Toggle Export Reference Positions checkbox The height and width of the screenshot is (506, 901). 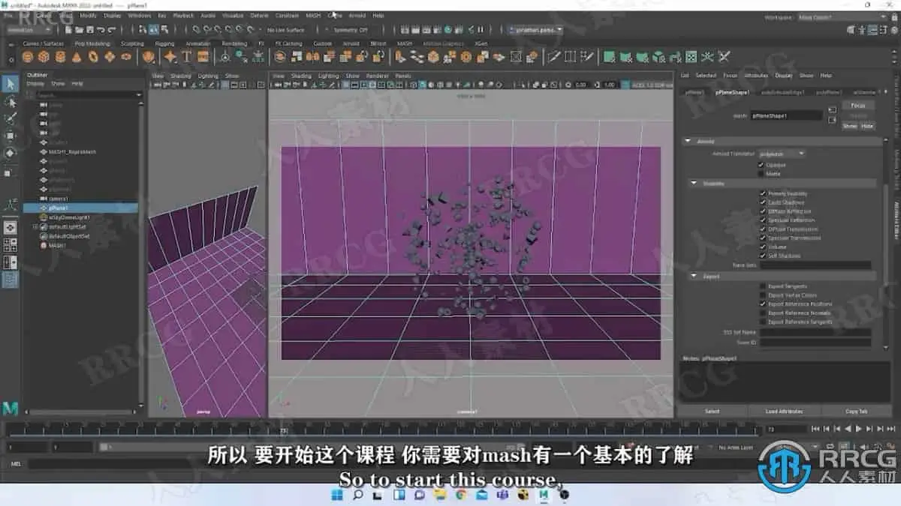tap(763, 304)
